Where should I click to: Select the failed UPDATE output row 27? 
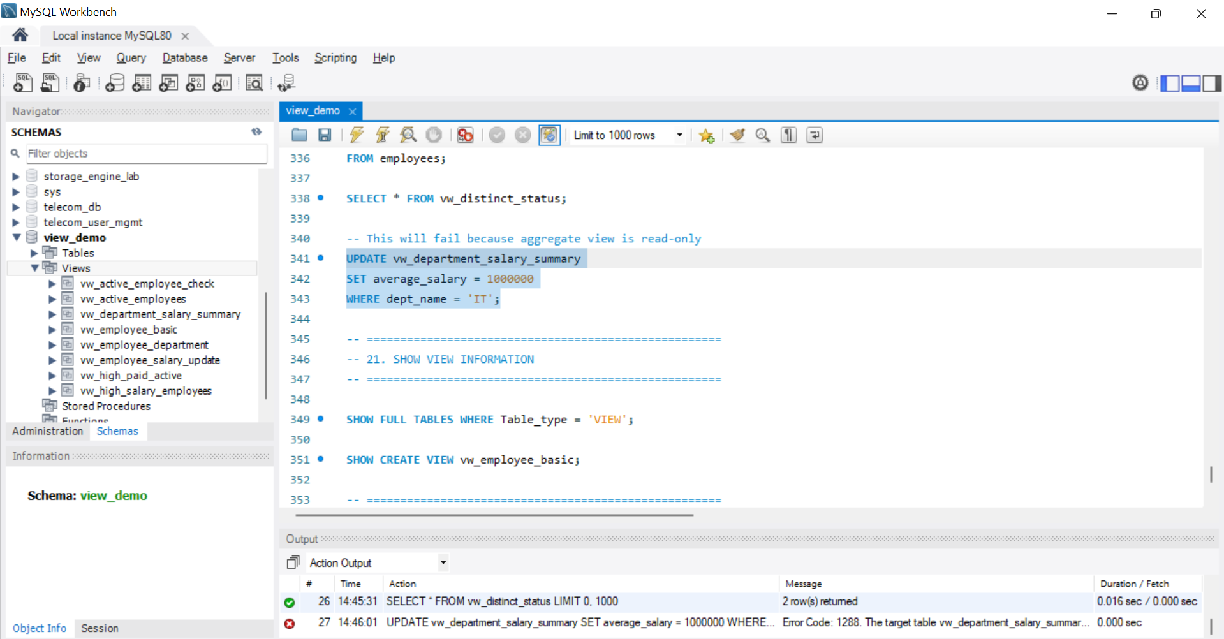[741, 622]
